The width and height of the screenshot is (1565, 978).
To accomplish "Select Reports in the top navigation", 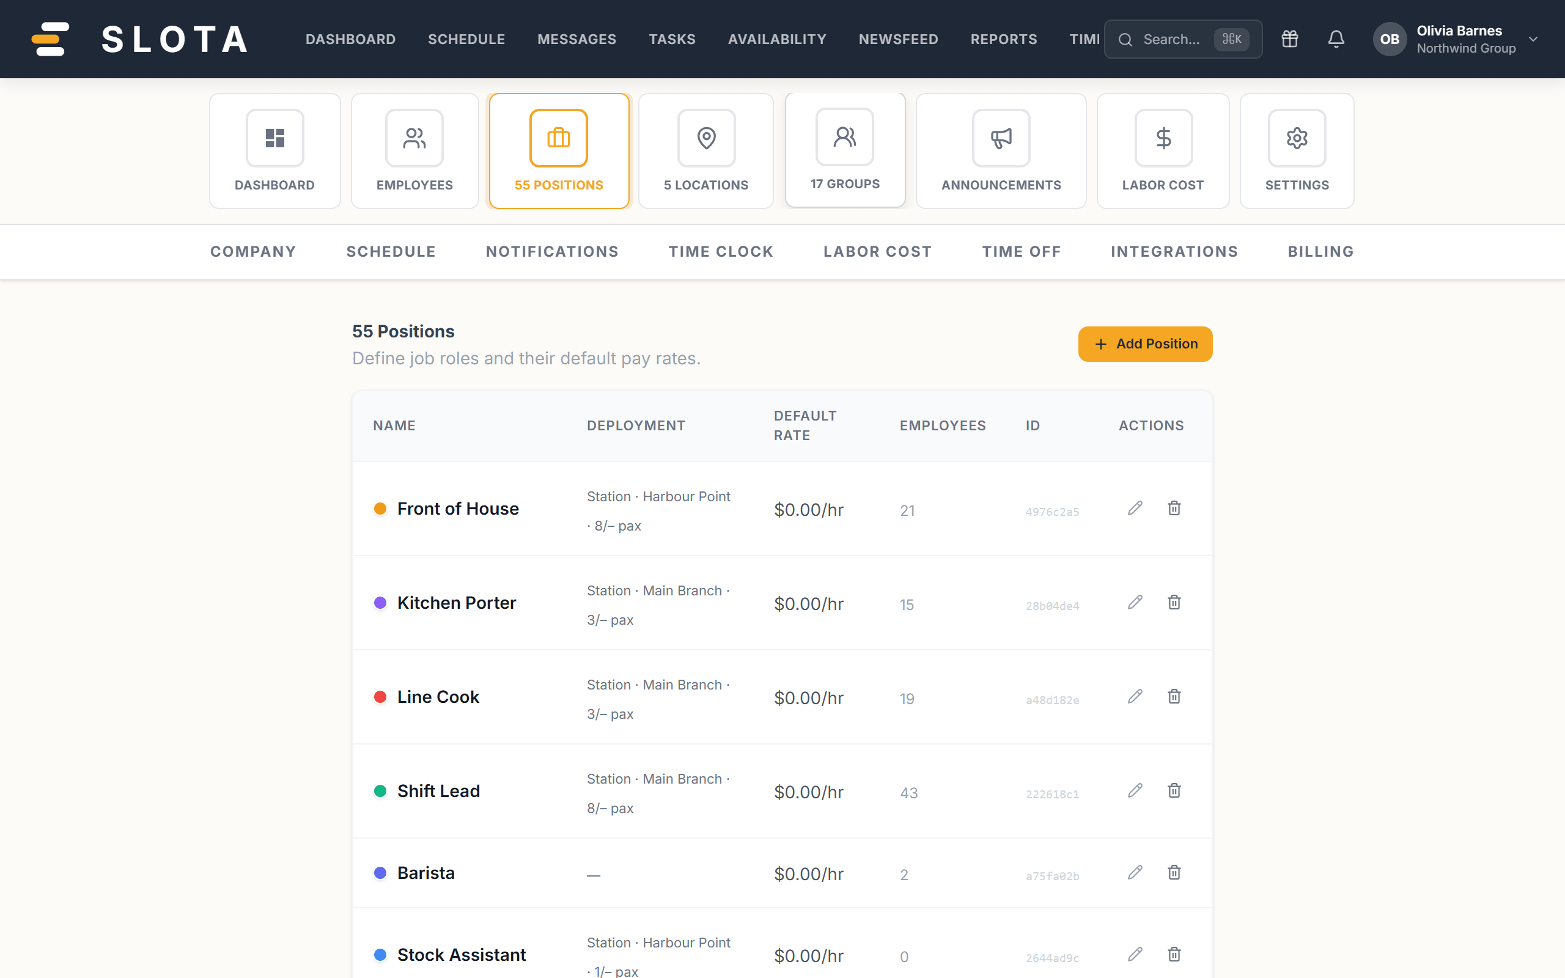I will (1003, 39).
